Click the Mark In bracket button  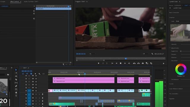coord(103,63)
